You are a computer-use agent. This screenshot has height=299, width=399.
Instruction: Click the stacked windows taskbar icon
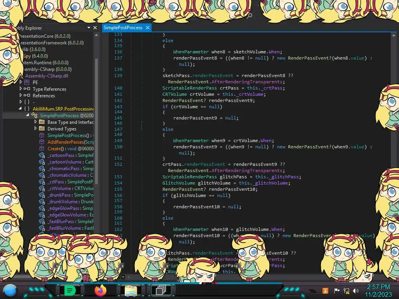tap(161, 290)
